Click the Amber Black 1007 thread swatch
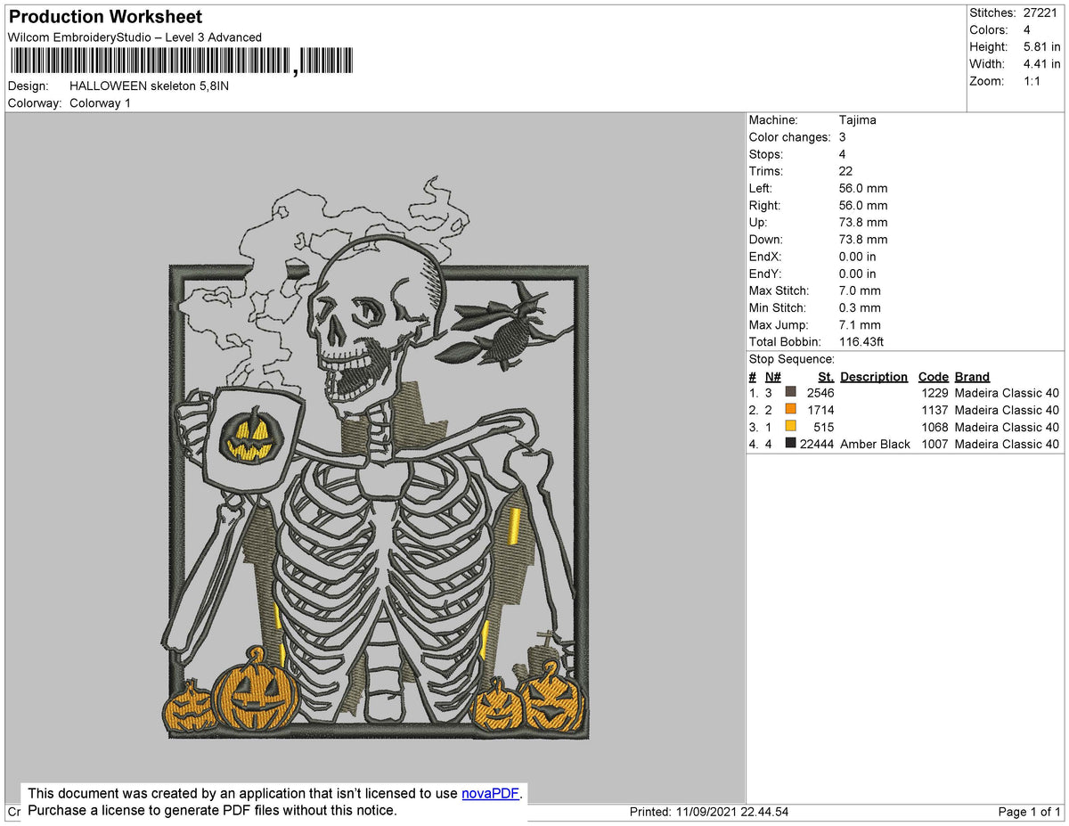 790,443
